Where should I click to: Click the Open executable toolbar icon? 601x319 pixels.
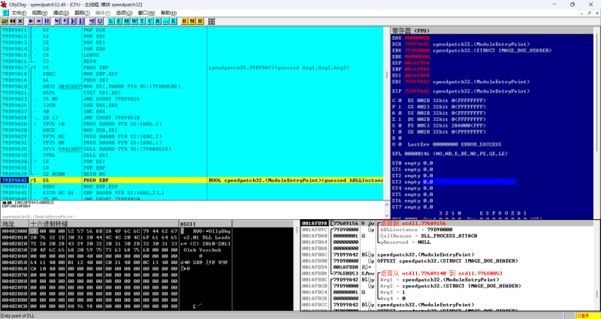pos(5,21)
